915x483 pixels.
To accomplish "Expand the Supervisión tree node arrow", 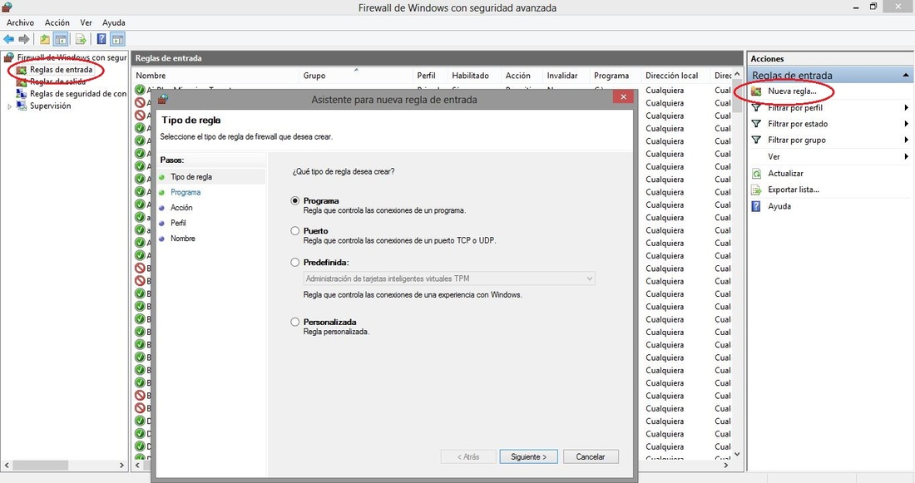I will click(9, 106).
